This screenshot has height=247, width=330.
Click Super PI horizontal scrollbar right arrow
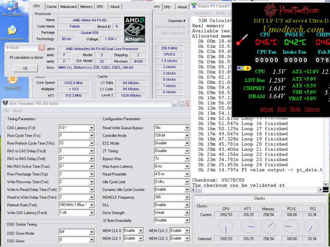click(320, 190)
